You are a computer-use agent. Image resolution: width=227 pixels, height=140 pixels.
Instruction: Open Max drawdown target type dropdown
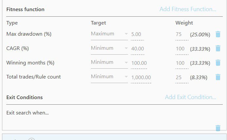click(x=109, y=34)
